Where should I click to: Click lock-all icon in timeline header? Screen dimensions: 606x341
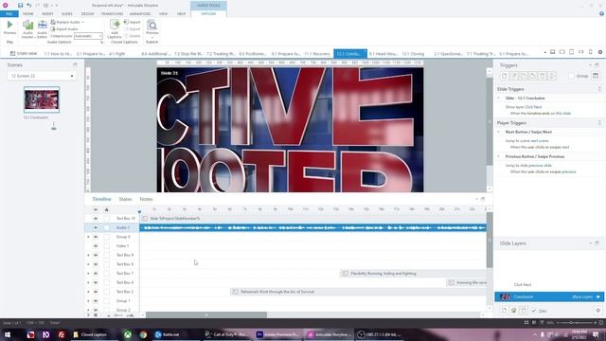point(106,209)
